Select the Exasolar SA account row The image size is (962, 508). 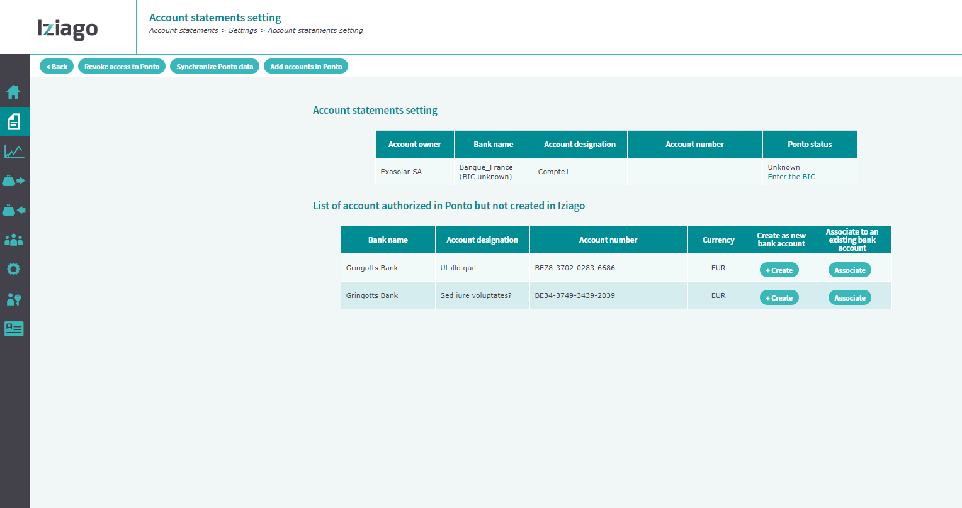[616, 172]
